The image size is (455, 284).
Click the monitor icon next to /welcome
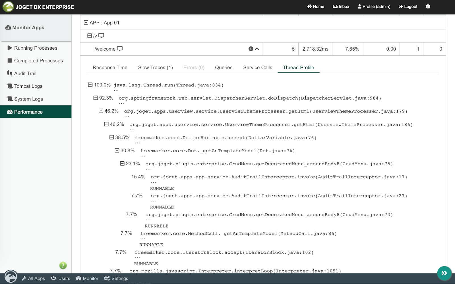(120, 49)
